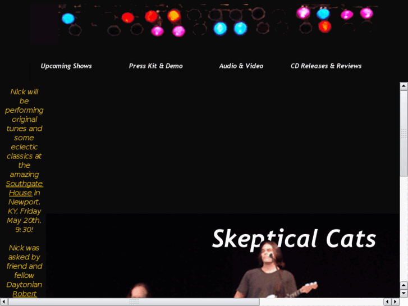Click the stage lights banner image
The image size is (408, 306).
coord(204,24)
